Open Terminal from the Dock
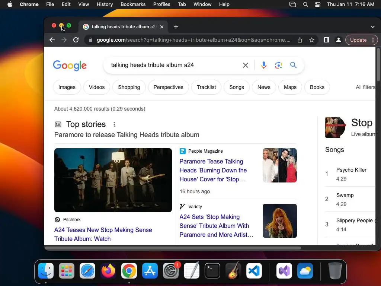The width and height of the screenshot is (381, 286). coord(212,271)
